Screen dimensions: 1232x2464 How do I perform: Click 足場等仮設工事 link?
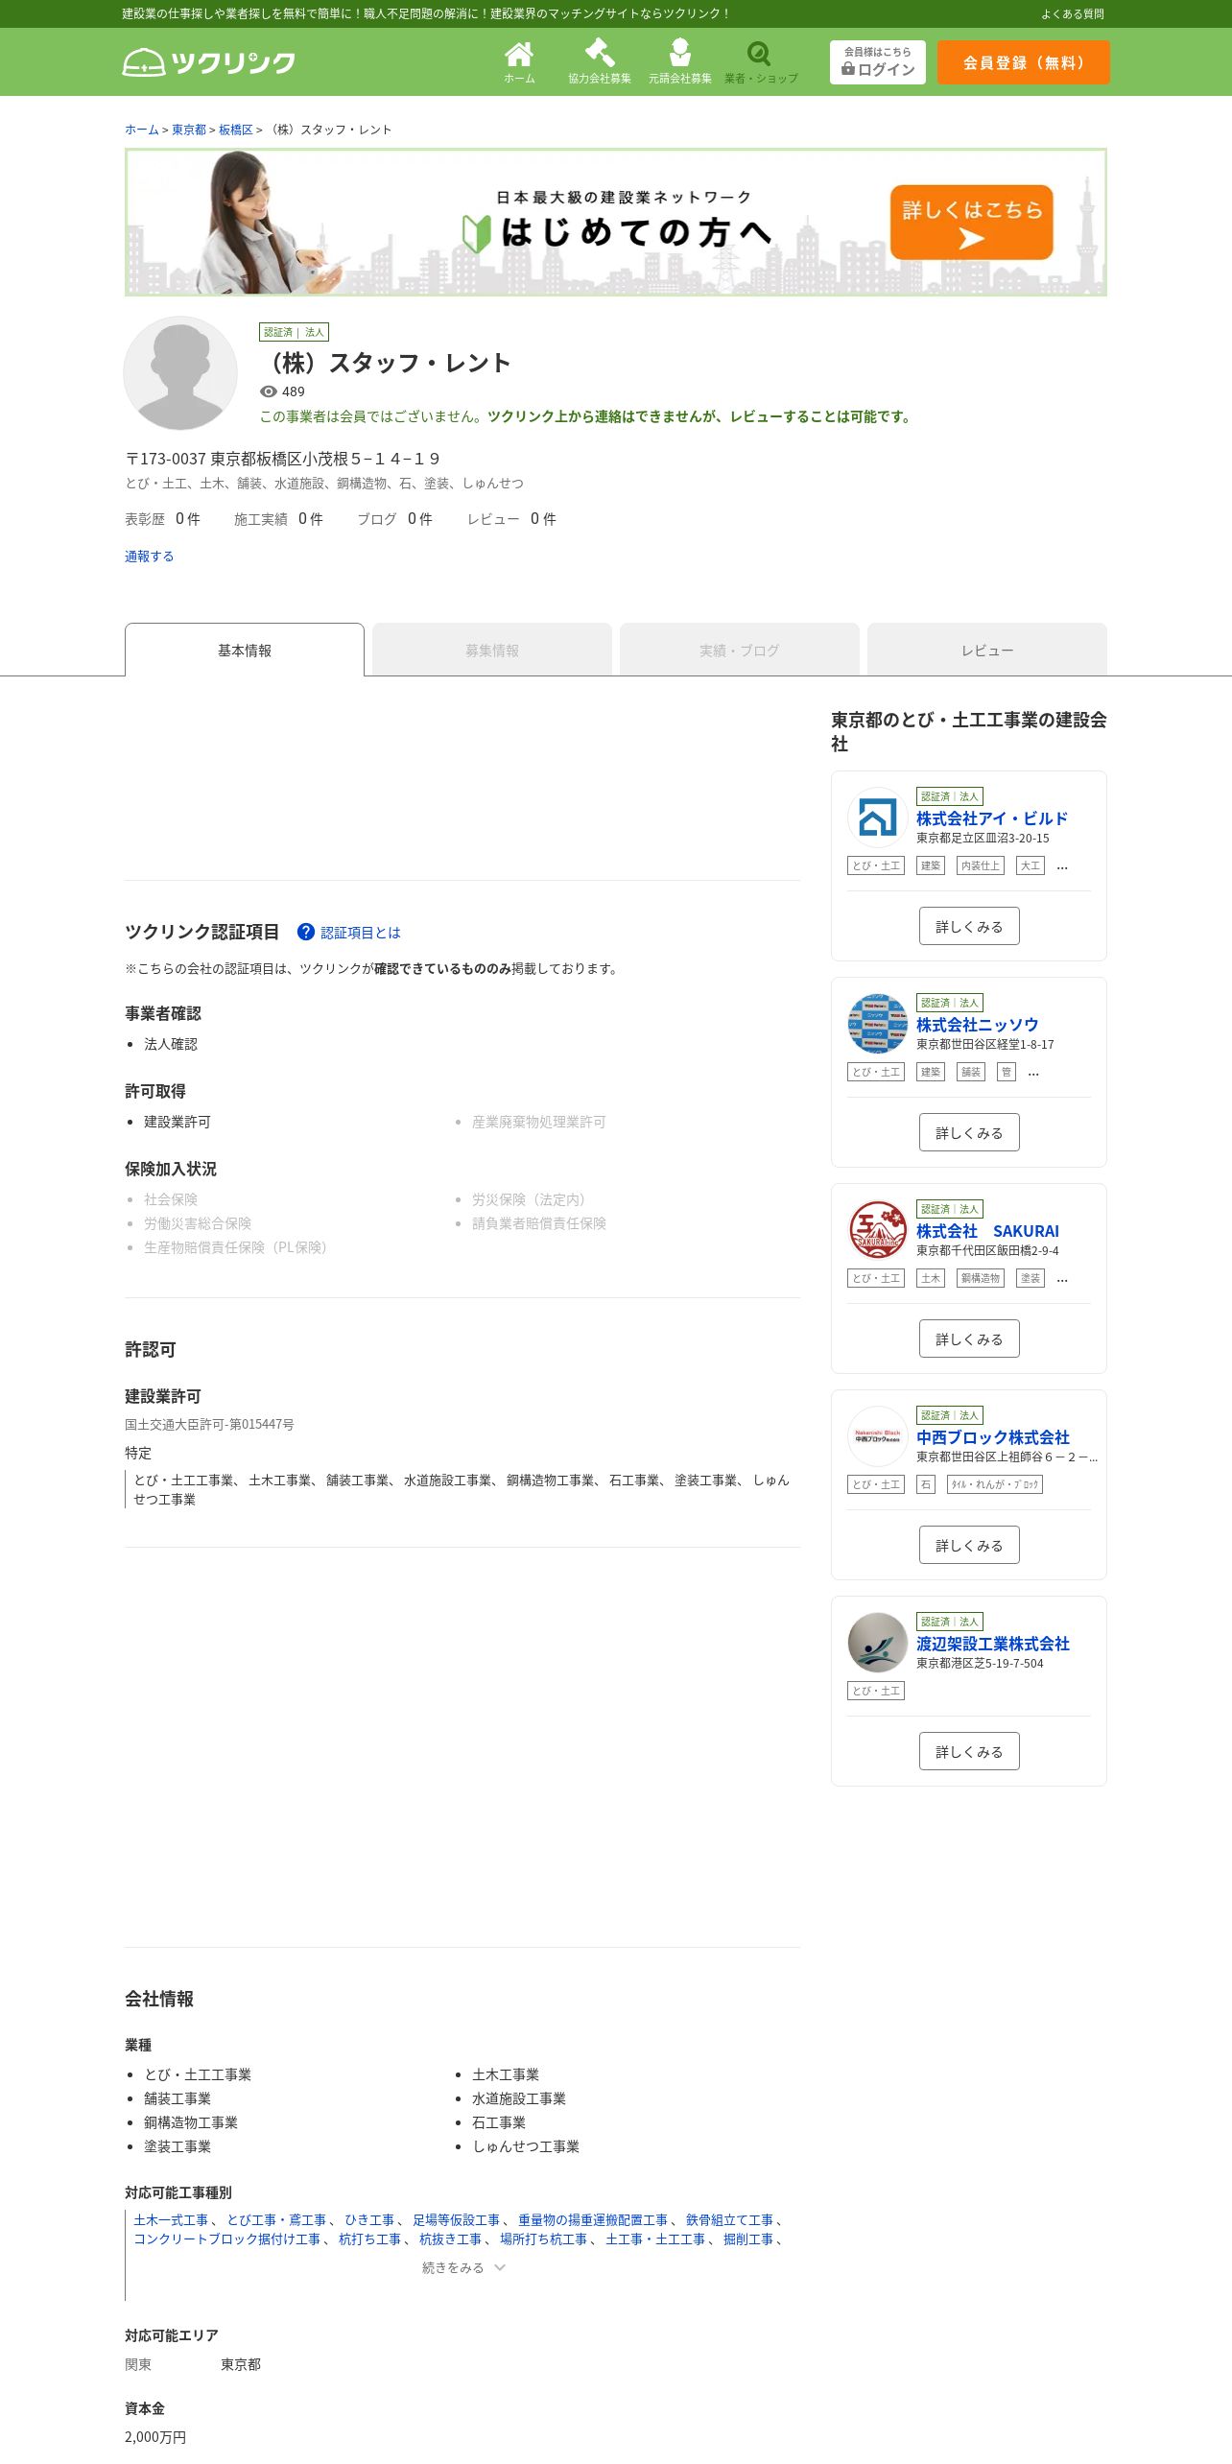click(456, 2220)
